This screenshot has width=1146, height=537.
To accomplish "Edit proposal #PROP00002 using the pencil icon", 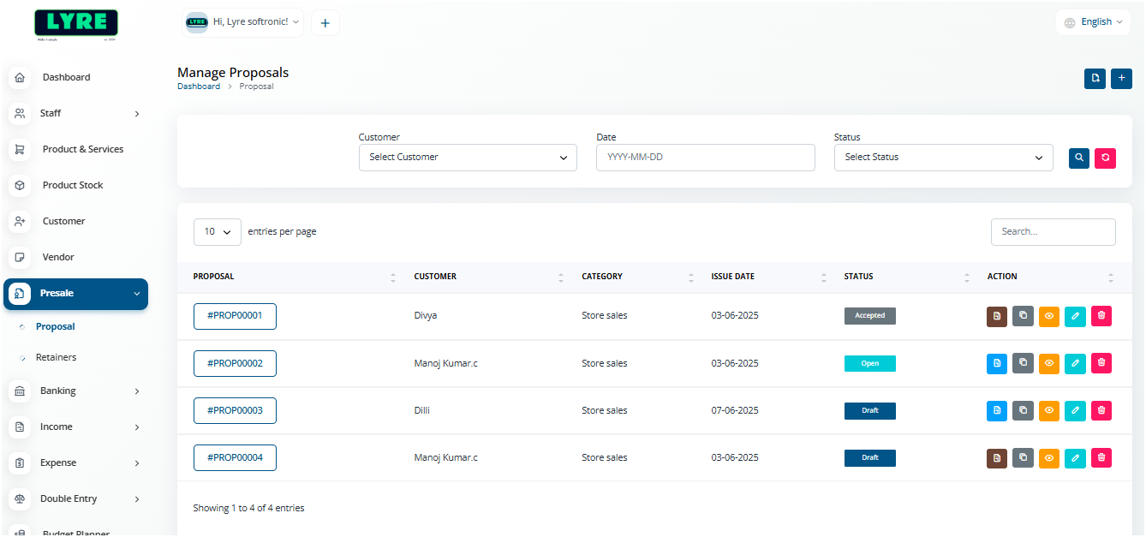I will (x=1076, y=363).
